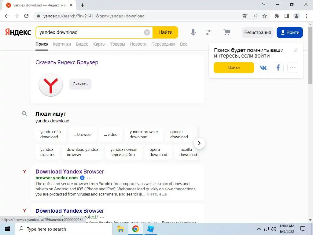Click the Yandex Browser Y logo
Screen dimensions: 313x235
[x=51, y=85]
